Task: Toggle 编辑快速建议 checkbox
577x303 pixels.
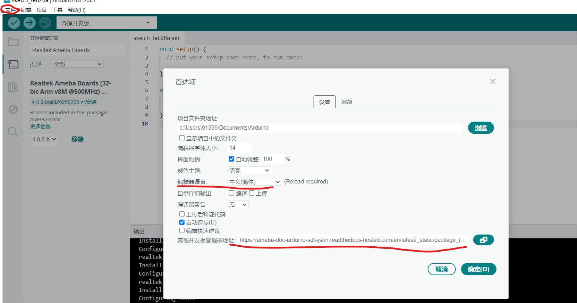Action: [x=182, y=230]
